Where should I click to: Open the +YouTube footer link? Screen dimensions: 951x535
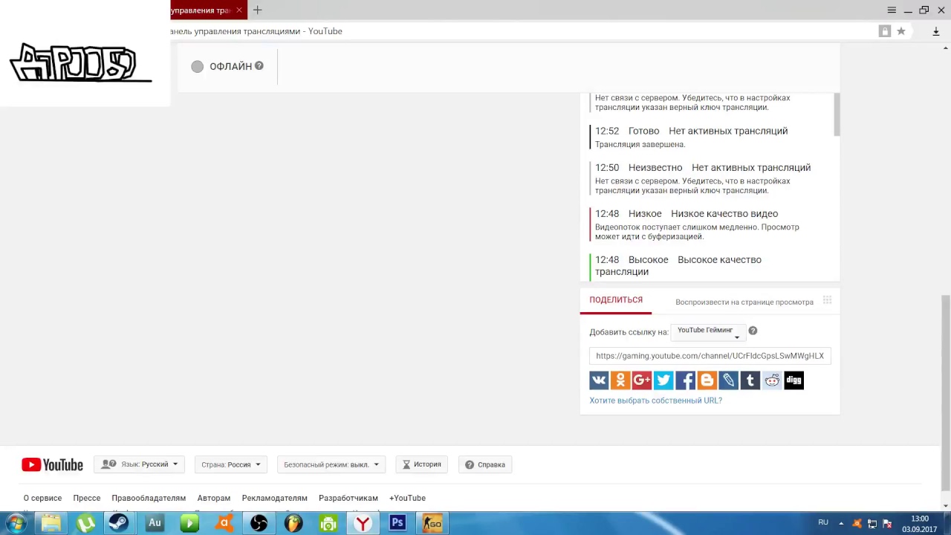click(407, 498)
